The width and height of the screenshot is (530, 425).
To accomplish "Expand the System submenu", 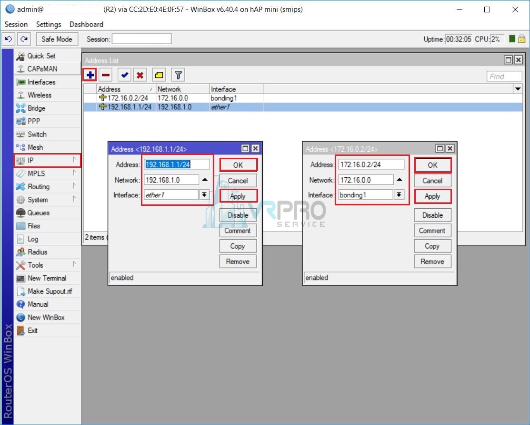I will pyautogui.click(x=47, y=200).
